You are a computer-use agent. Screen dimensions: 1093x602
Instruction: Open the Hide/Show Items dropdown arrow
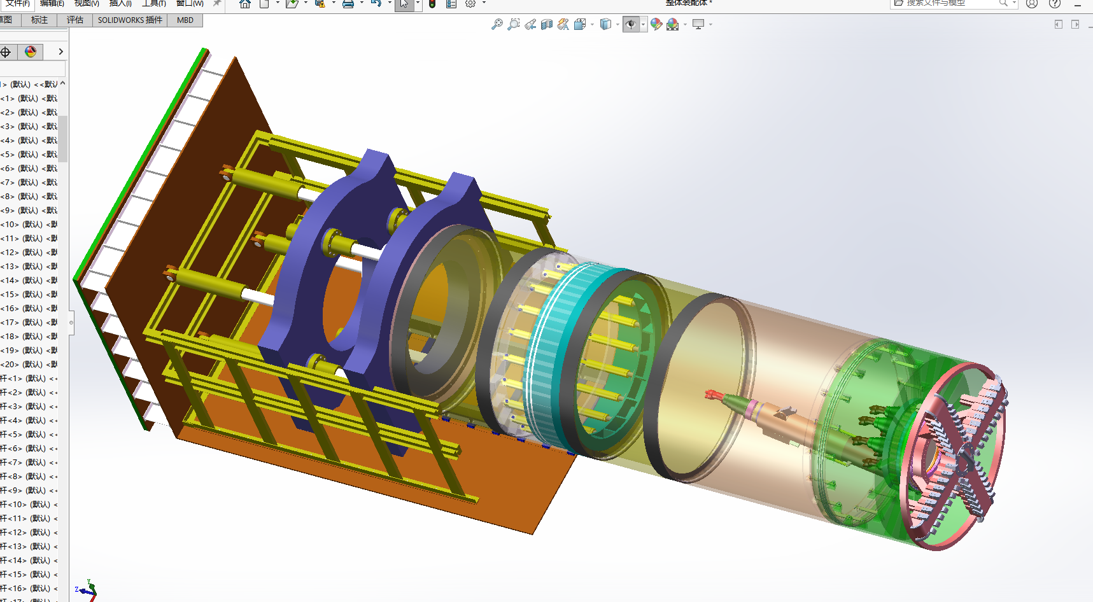pos(644,25)
